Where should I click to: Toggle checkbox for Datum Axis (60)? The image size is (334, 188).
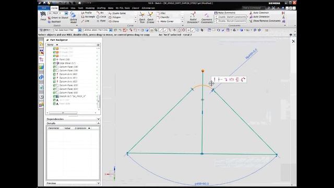(54, 74)
